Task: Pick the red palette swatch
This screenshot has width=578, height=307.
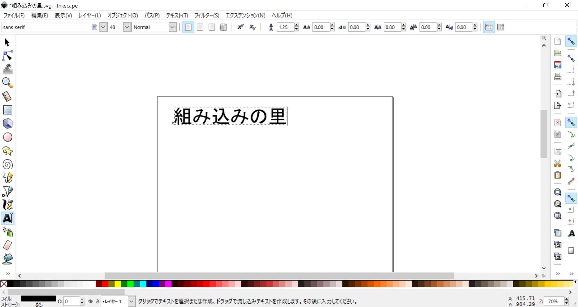Action: (105, 284)
